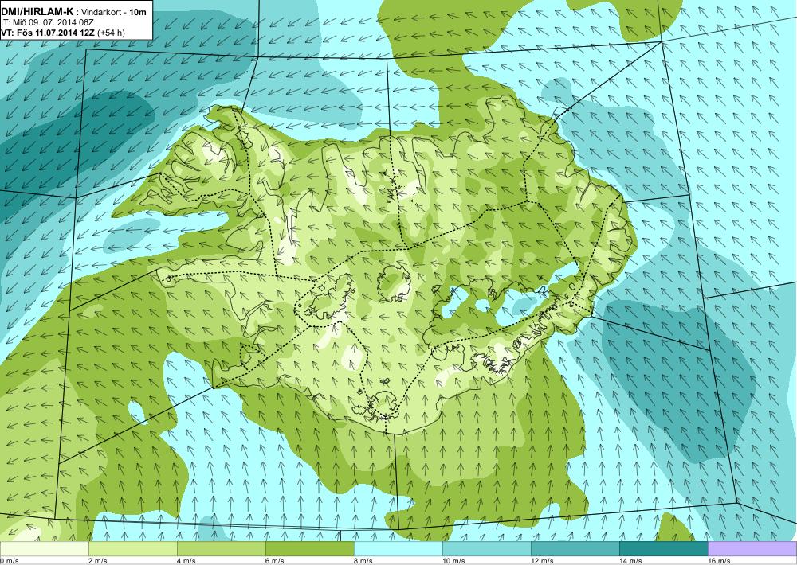Click the '2 m/s' legend label

[x=98, y=561]
